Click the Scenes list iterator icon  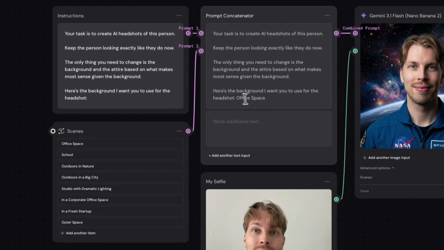point(61,131)
